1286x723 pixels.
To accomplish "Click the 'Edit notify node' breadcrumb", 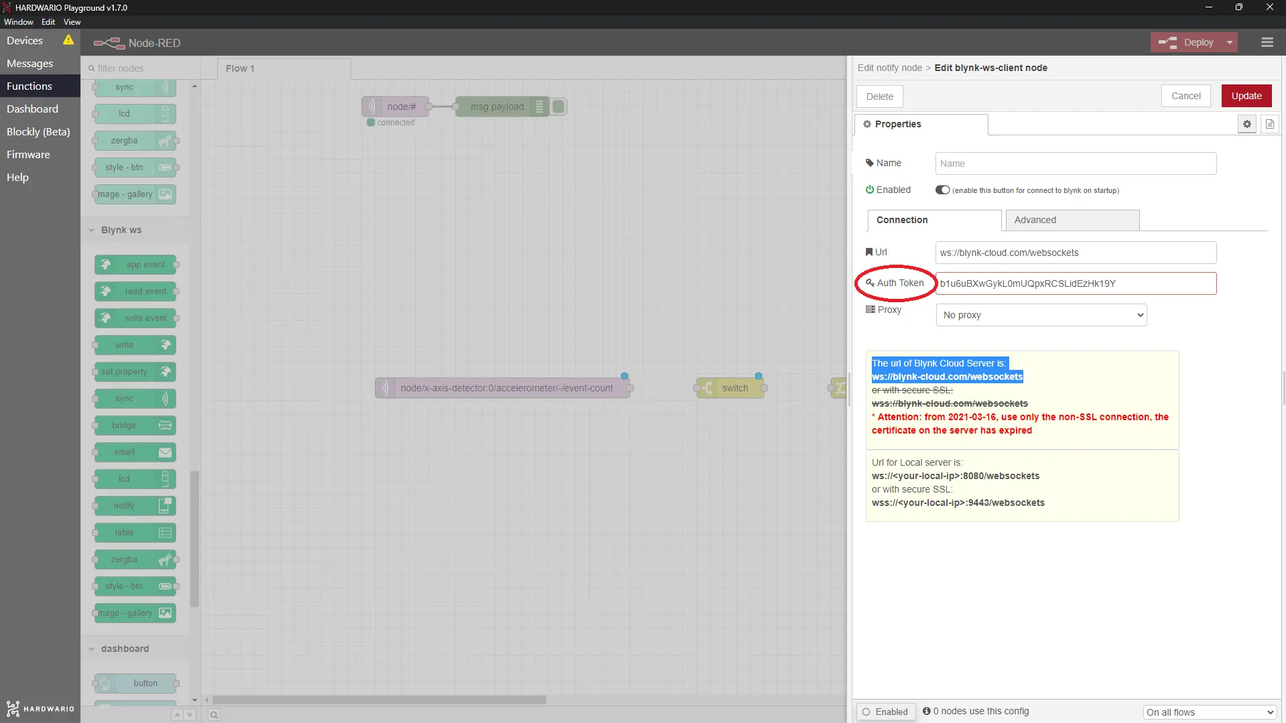I will point(889,68).
